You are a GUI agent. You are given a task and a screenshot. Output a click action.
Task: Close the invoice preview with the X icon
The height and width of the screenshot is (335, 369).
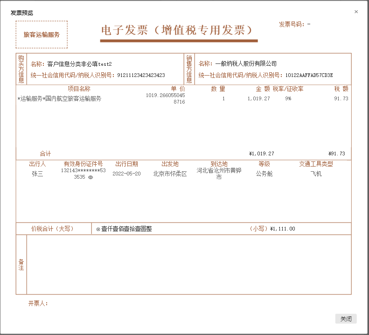tap(356, 12)
